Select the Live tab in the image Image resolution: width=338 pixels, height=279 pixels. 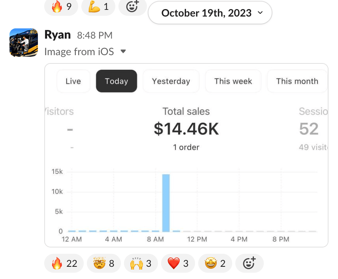(x=73, y=81)
